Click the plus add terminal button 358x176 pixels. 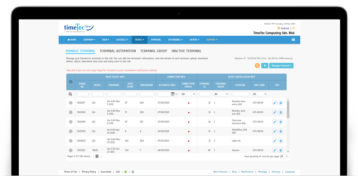pyautogui.click(x=265, y=65)
